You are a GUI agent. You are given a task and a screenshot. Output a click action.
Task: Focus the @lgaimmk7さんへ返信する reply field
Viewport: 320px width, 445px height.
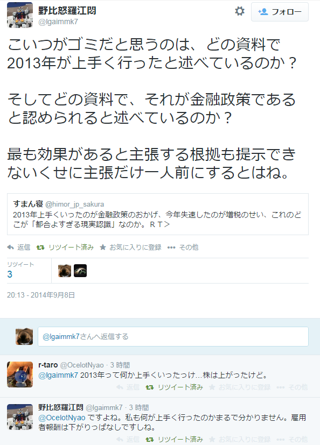coord(173,337)
